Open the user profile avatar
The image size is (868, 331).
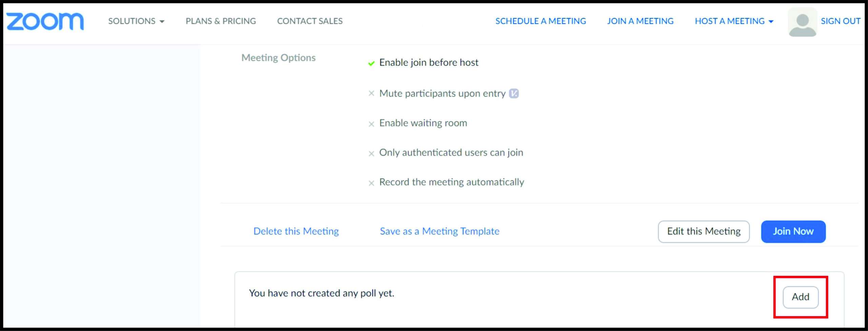802,22
